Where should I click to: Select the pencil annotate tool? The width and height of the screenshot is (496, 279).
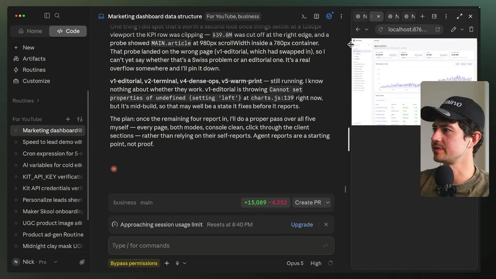pyautogui.click(x=453, y=29)
